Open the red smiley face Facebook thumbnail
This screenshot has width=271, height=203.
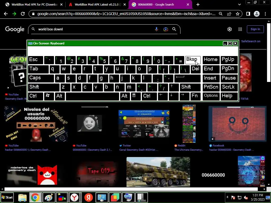pos(237,124)
